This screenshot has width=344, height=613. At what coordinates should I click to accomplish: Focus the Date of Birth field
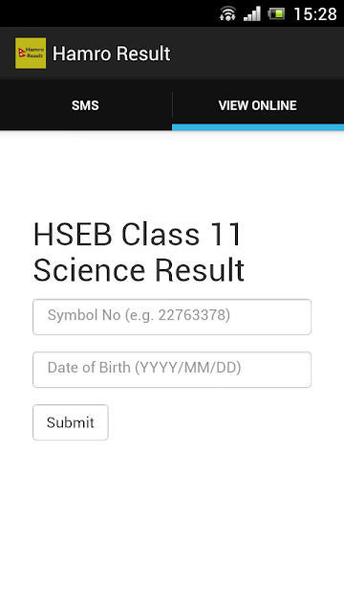(172, 370)
